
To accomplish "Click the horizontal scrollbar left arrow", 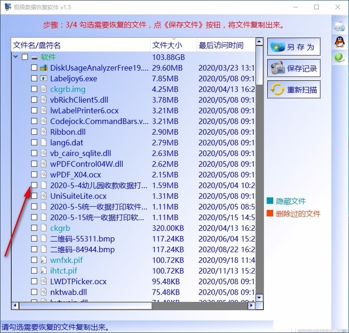I will point(15,306).
